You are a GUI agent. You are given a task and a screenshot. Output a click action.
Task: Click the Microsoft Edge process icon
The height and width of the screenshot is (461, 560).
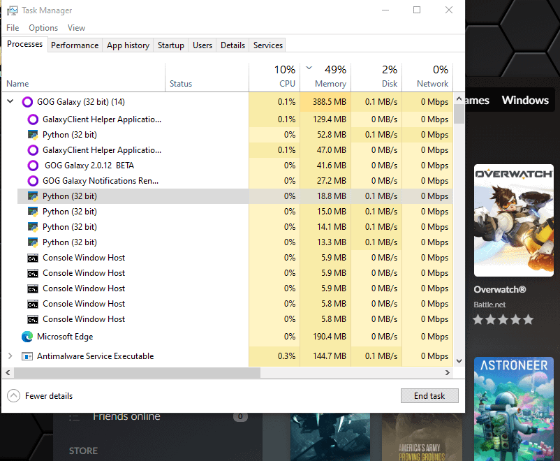tap(27, 337)
